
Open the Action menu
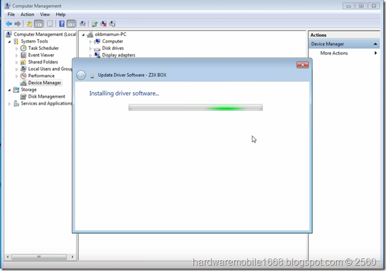click(28, 14)
